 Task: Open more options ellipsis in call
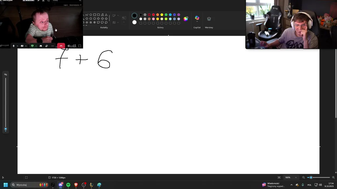pos(53,46)
